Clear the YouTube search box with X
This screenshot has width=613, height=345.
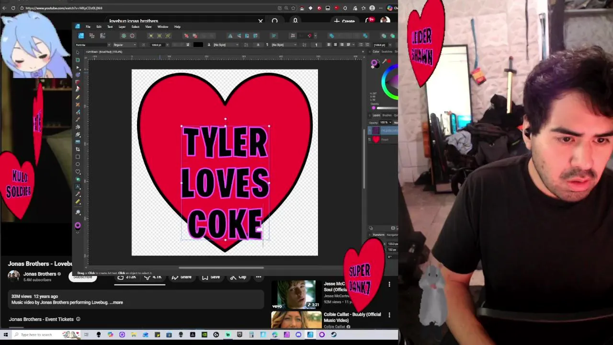pos(261,21)
